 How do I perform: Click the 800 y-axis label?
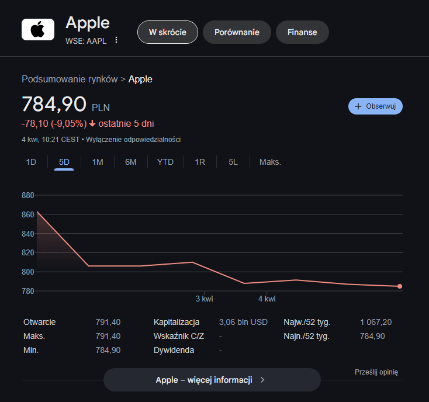[x=28, y=272]
